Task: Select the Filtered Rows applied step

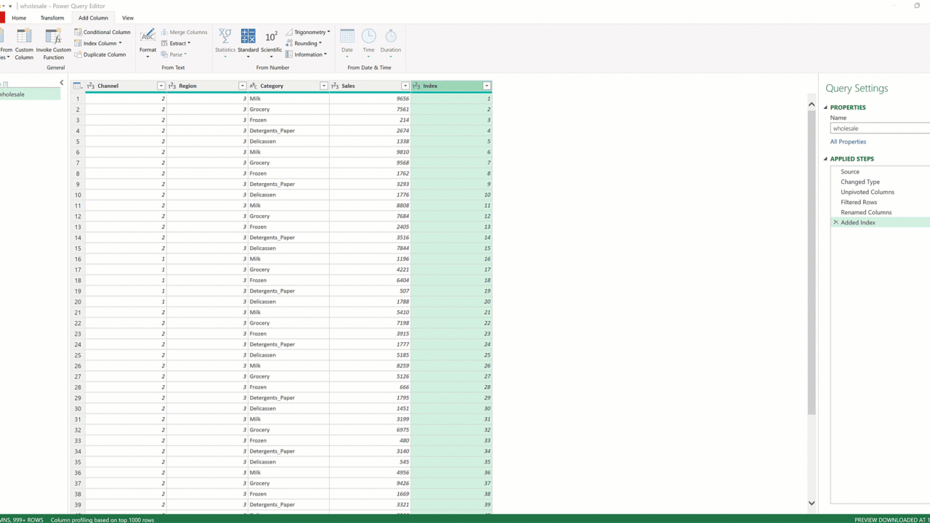Action: point(859,202)
